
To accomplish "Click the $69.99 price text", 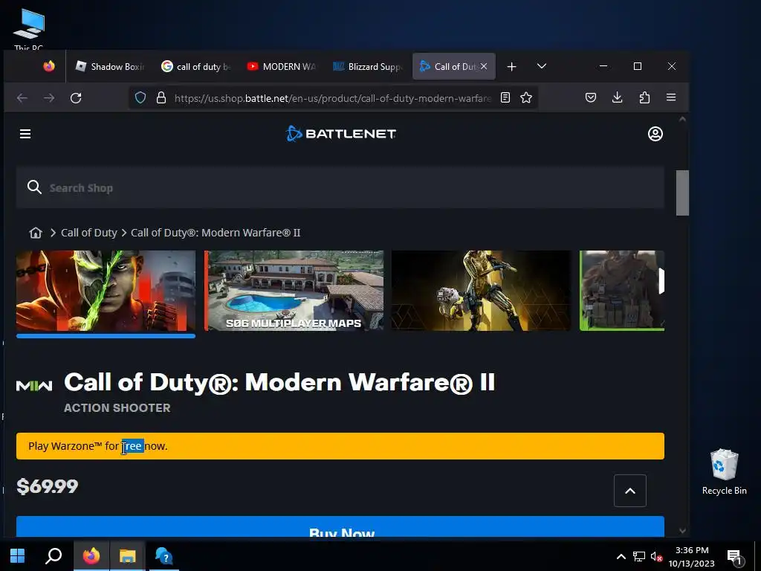I will pyautogui.click(x=47, y=486).
